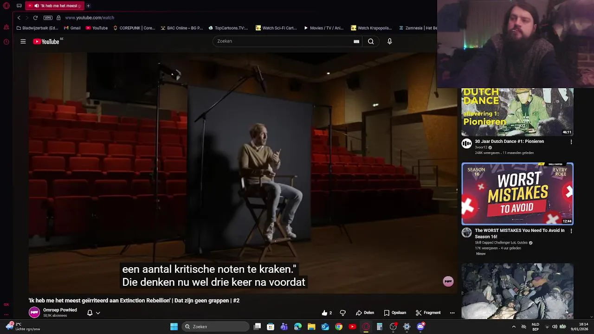594x334 pixels.
Task: Open volume speaker icon in system tray
Action: pos(555,327)
